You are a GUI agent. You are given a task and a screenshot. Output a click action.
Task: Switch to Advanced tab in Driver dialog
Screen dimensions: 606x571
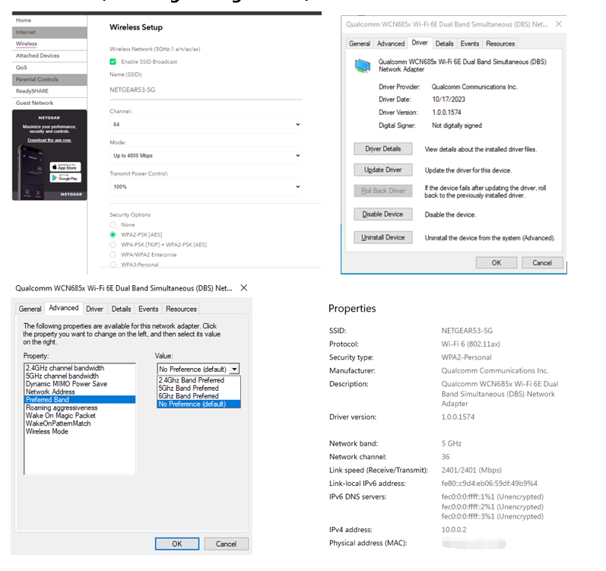coord(391,43)
